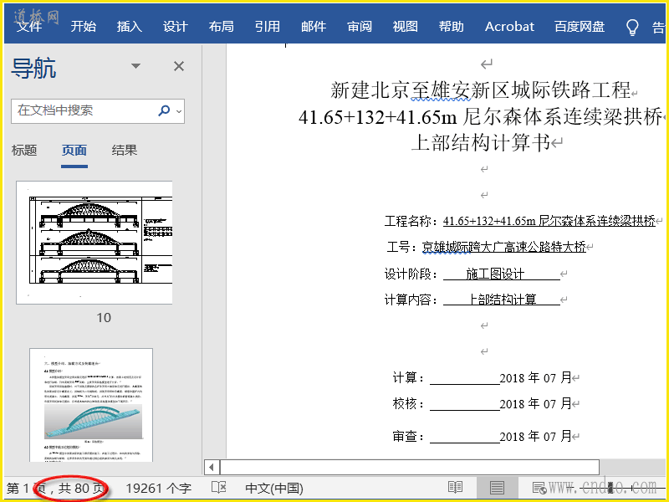This screenshot has height=502, width=669.
Task: Click the 审查 signature line
Action: click(x=465, y=437)
